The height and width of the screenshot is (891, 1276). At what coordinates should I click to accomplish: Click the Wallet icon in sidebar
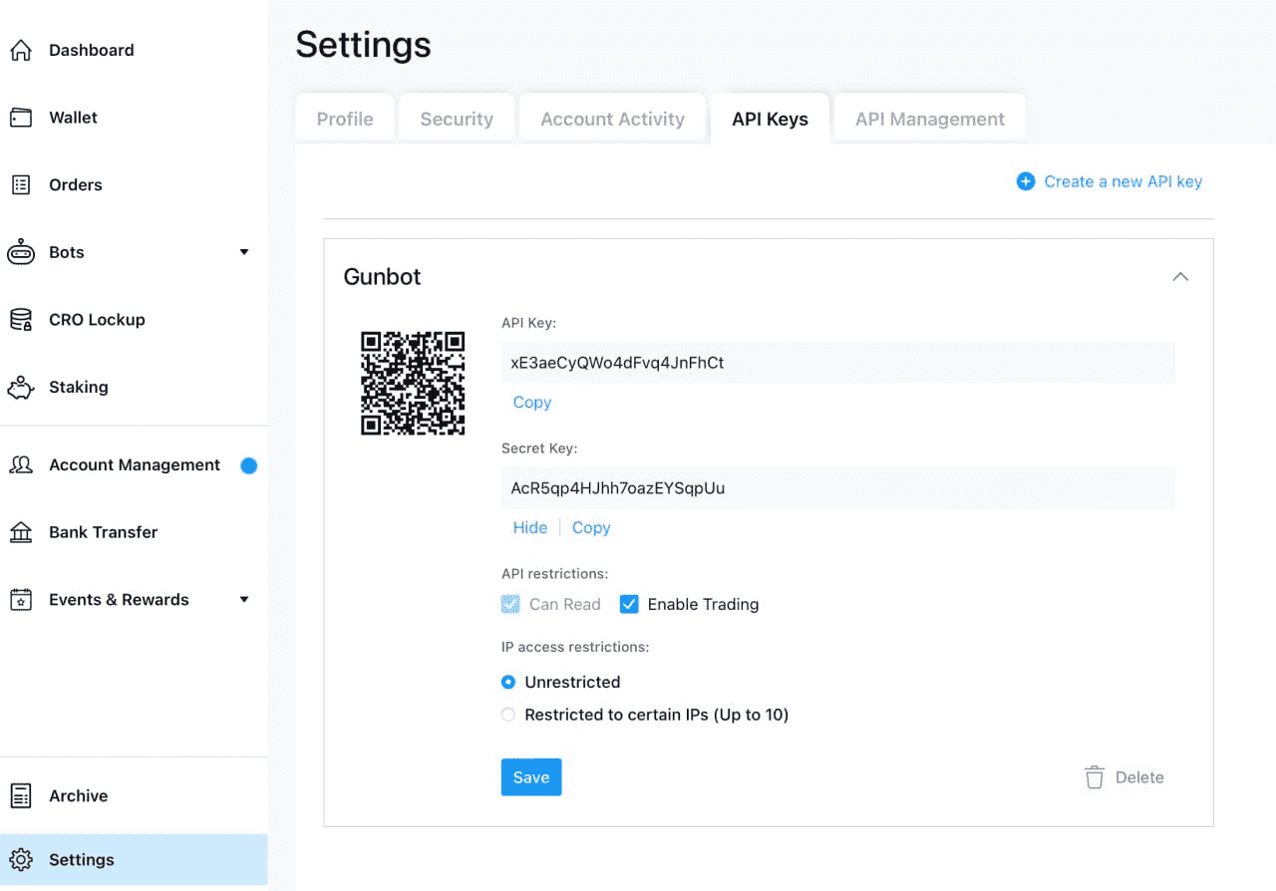click(21, 118)
